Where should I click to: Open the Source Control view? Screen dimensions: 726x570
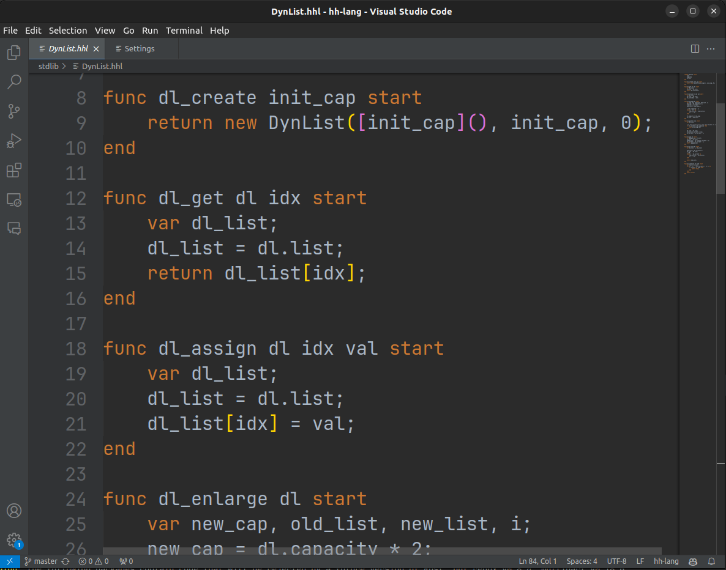point(14,111)
